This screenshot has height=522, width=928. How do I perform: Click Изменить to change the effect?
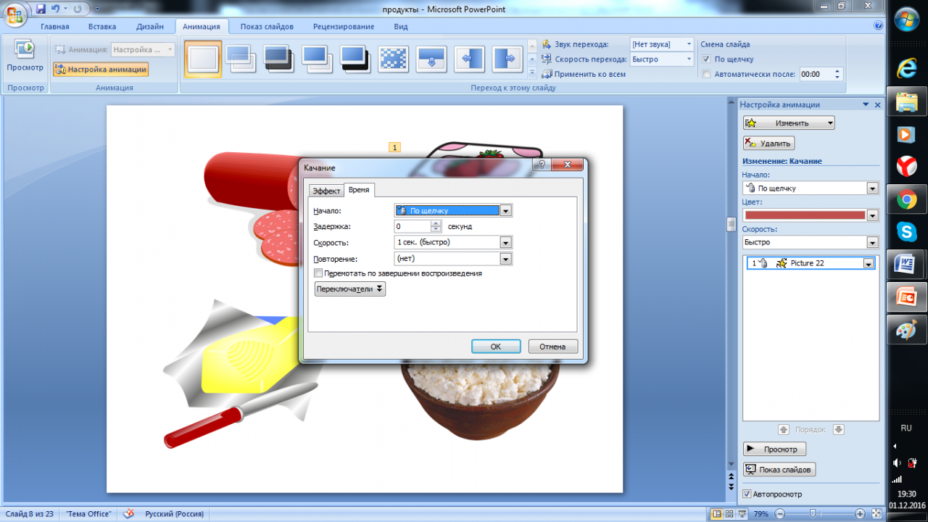click(x=789, y=123)
